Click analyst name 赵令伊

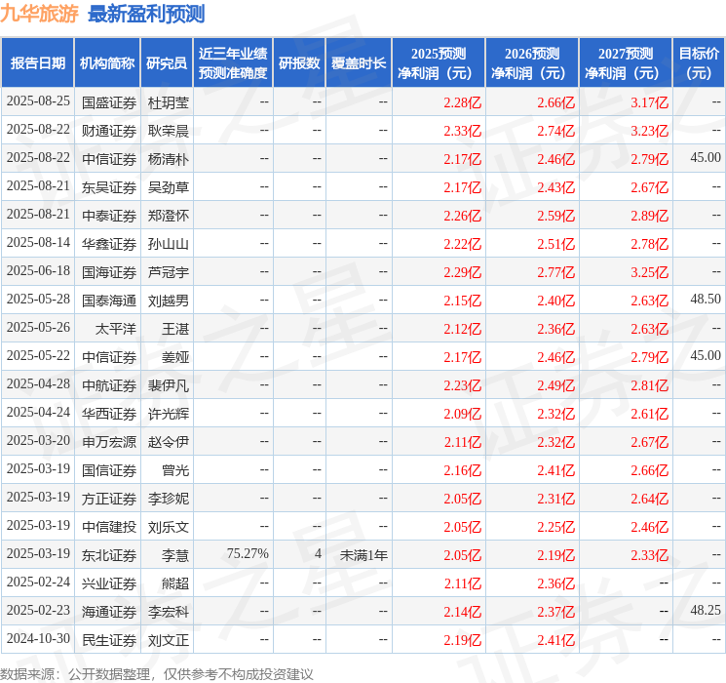tap(168, 442)
